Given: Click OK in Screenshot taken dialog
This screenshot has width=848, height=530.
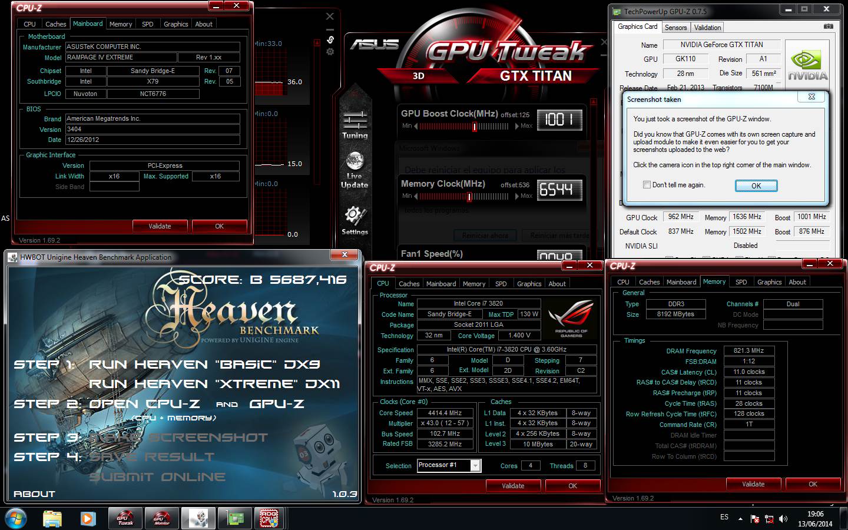Looking at the screenshot, I should pyautogui.click(x=756, y=185).
